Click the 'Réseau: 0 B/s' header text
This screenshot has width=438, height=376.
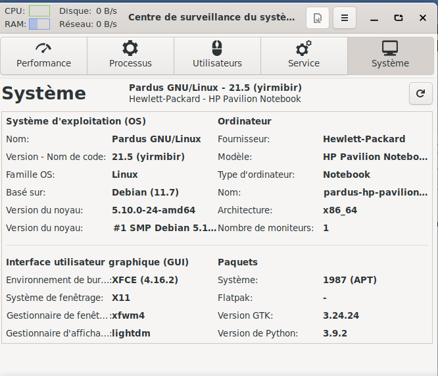88,24
